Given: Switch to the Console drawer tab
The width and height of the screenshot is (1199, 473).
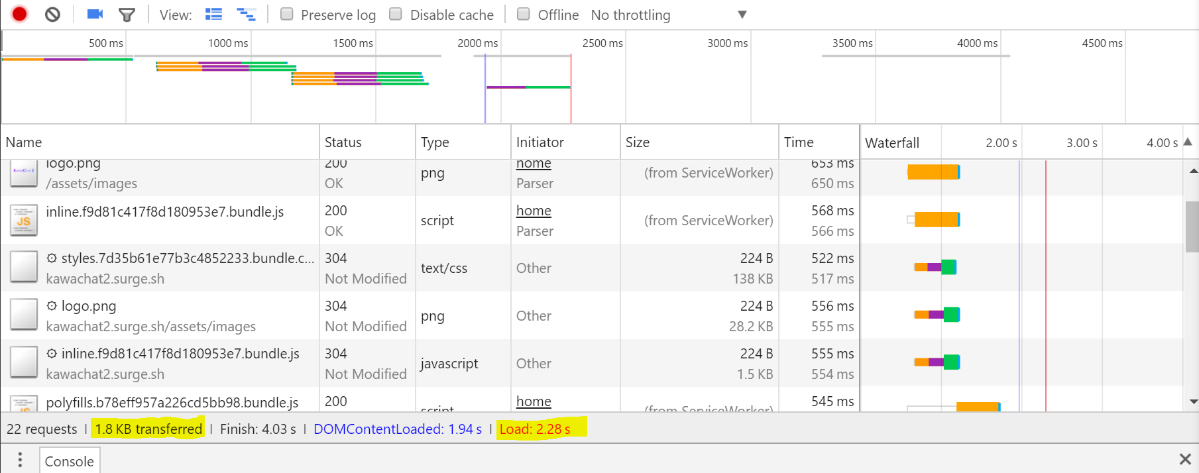Looking at the screenshot, I should click(x=70, y=461).
